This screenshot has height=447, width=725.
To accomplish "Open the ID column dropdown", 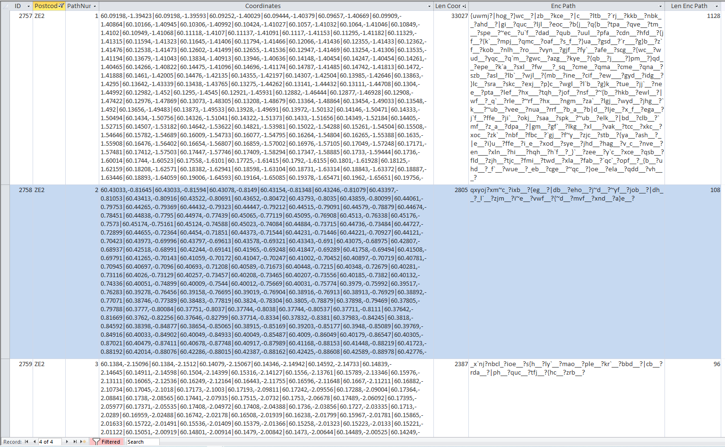I will (28, 6).
